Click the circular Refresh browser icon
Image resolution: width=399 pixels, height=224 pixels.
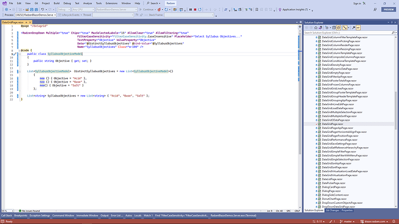pyautogui.click(x=166, y=10)
